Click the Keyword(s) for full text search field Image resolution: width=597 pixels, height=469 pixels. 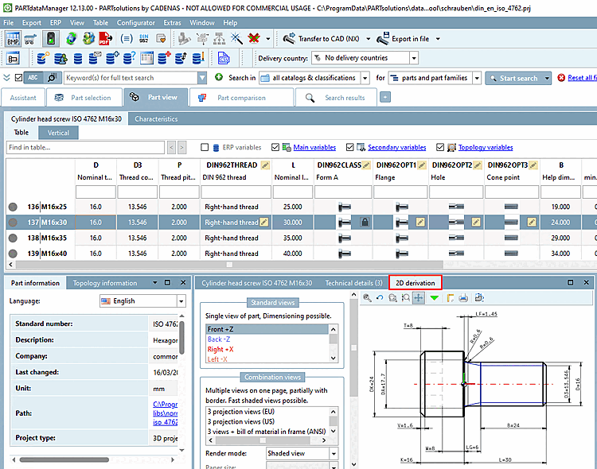pos(131,78)
